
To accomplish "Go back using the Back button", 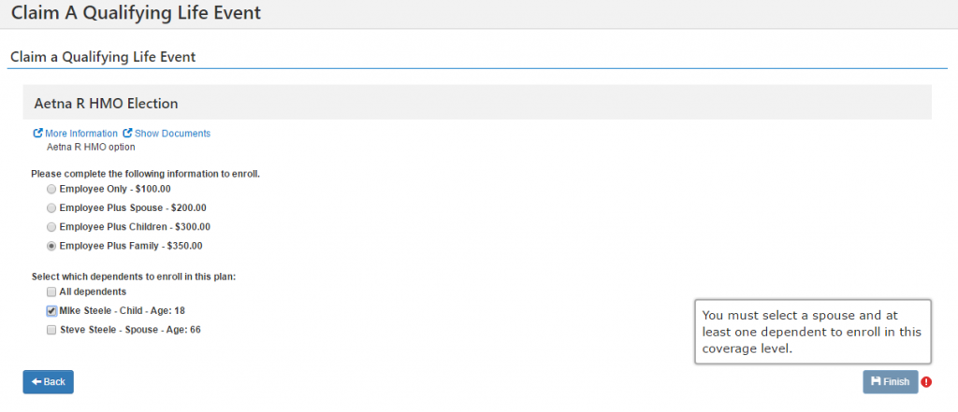I will click(x=49, y=382).
